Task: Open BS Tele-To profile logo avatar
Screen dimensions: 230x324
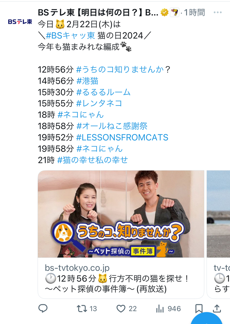Action: [20, 22]
